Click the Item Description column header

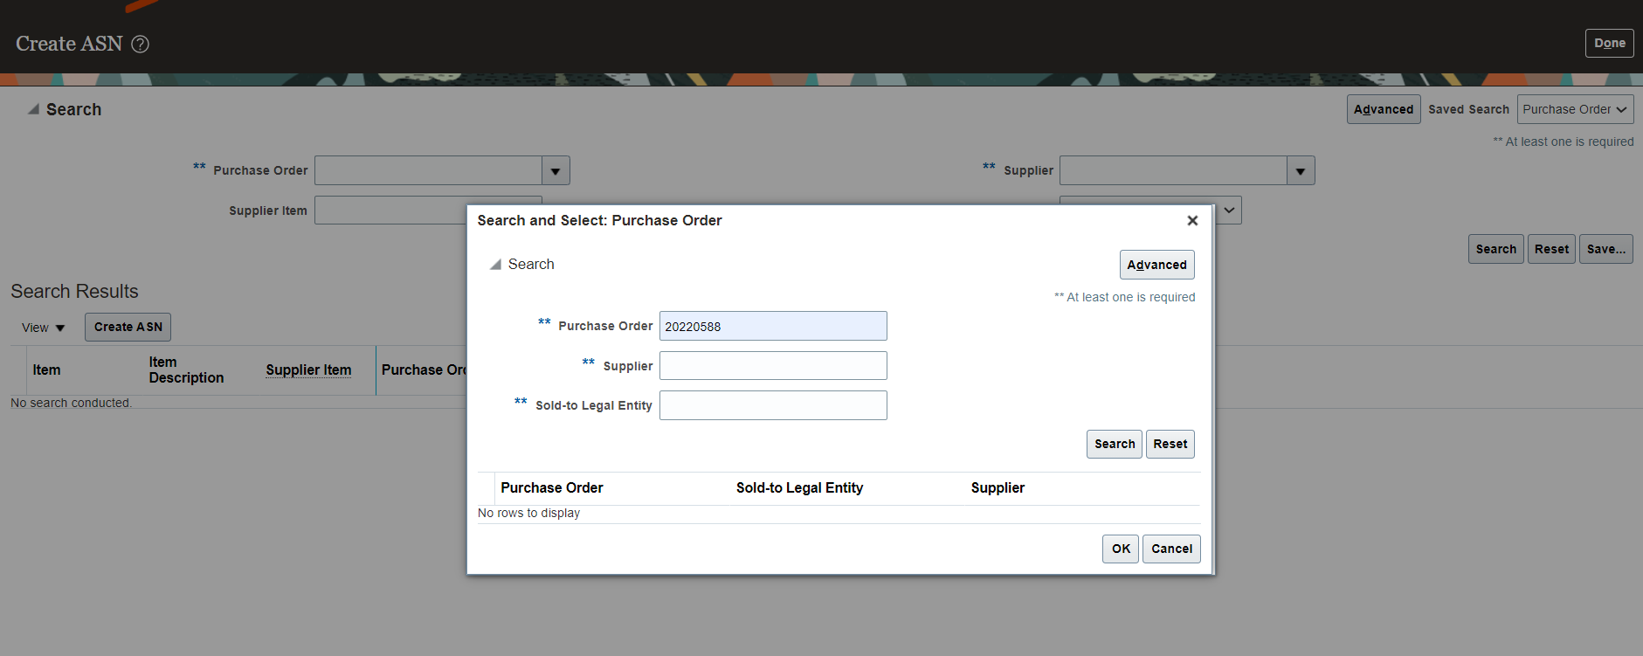[186, 369]
